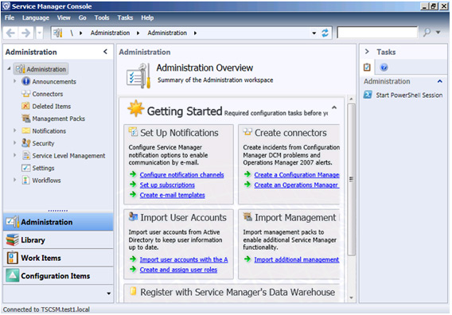The width and height of the screenshot is (452, 315).
Task: Click Create and assign user roles link
Action: pyautogui.click(x=178, y=270)
